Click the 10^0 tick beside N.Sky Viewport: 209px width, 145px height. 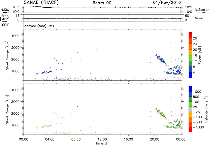point(16,12)
